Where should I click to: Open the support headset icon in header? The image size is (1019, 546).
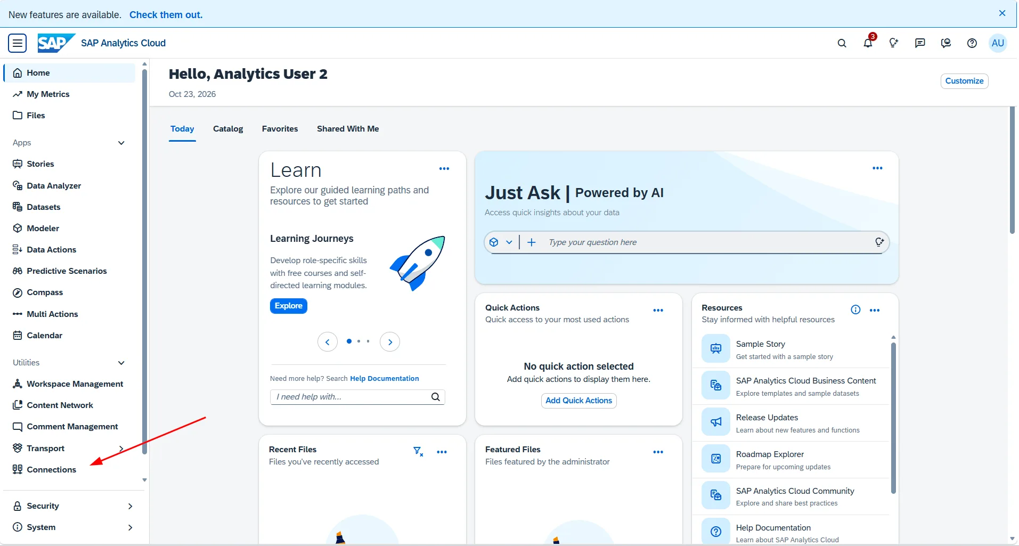pos(946,43)
